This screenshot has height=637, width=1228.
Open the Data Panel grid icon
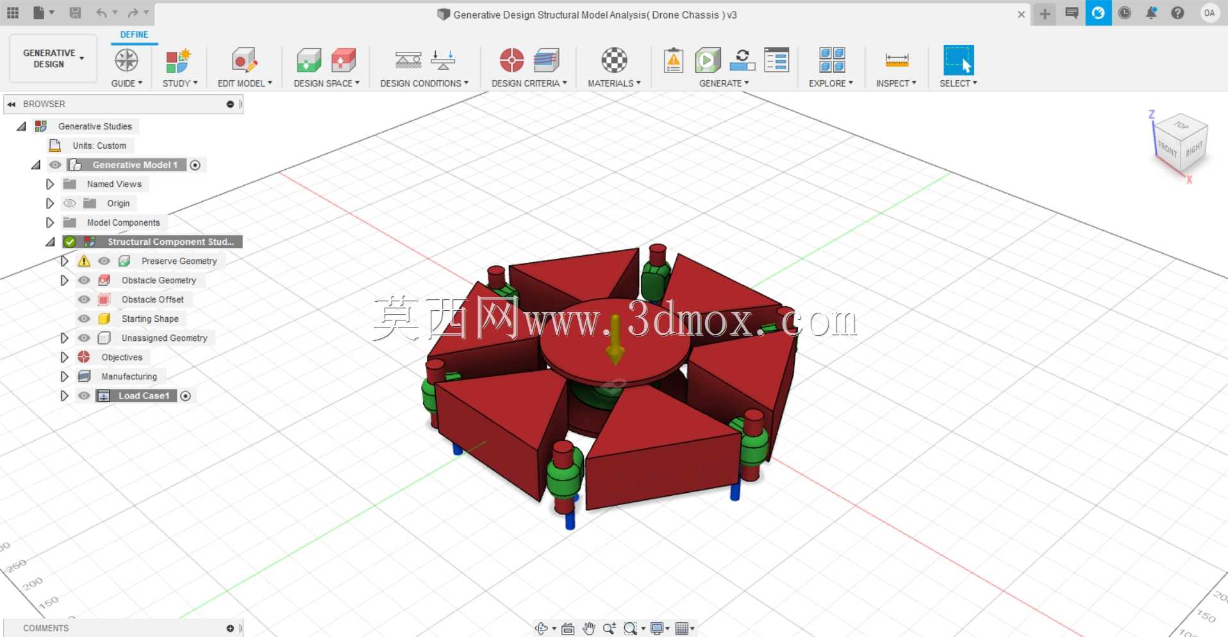[13, 13]
